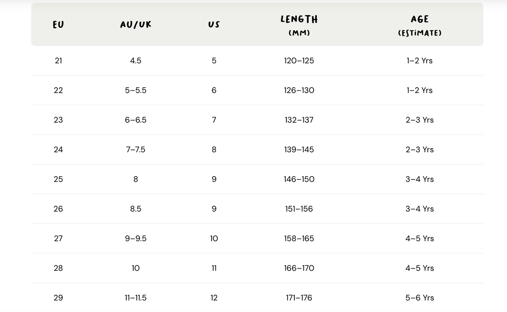This screenshot has height=312, width=507.
Task: Select EU size 22 cell
Action: 58,90
